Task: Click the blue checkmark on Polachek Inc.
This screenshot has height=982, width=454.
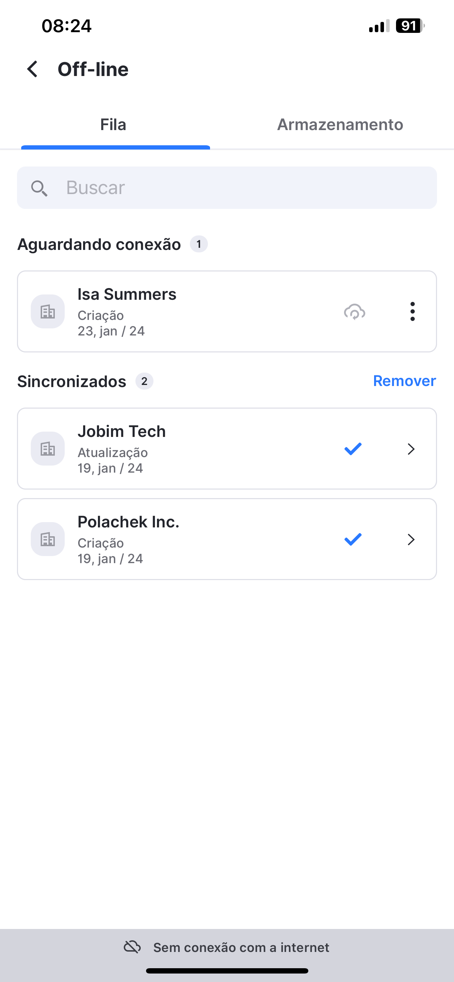Action: (x=353, y=539)
